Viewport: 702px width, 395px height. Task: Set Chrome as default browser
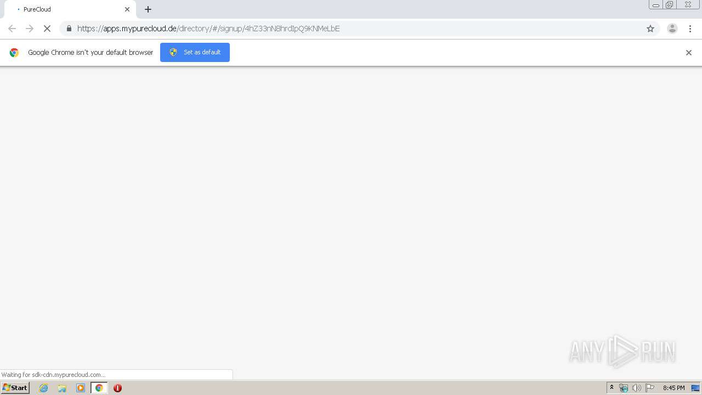195,52
